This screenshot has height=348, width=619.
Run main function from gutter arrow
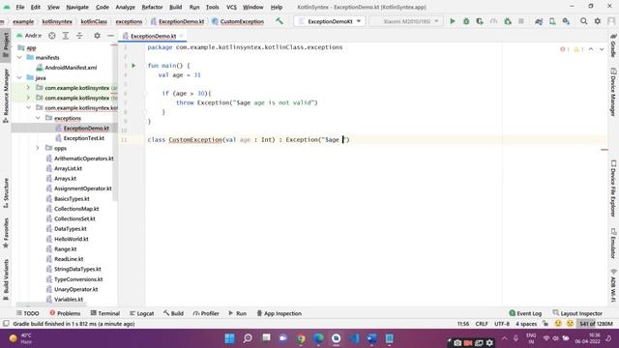133,66
